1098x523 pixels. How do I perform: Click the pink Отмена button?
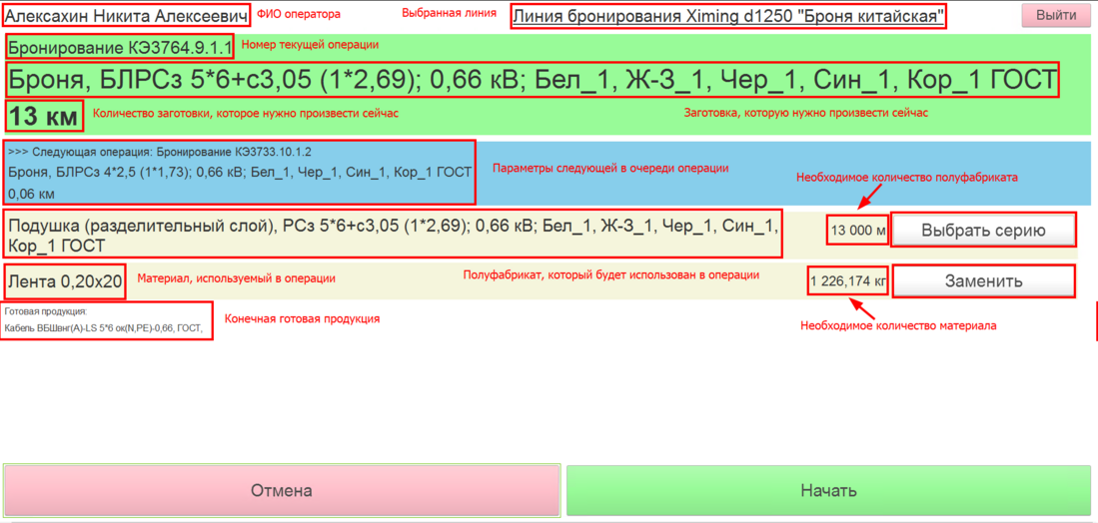tap(282, 490)
